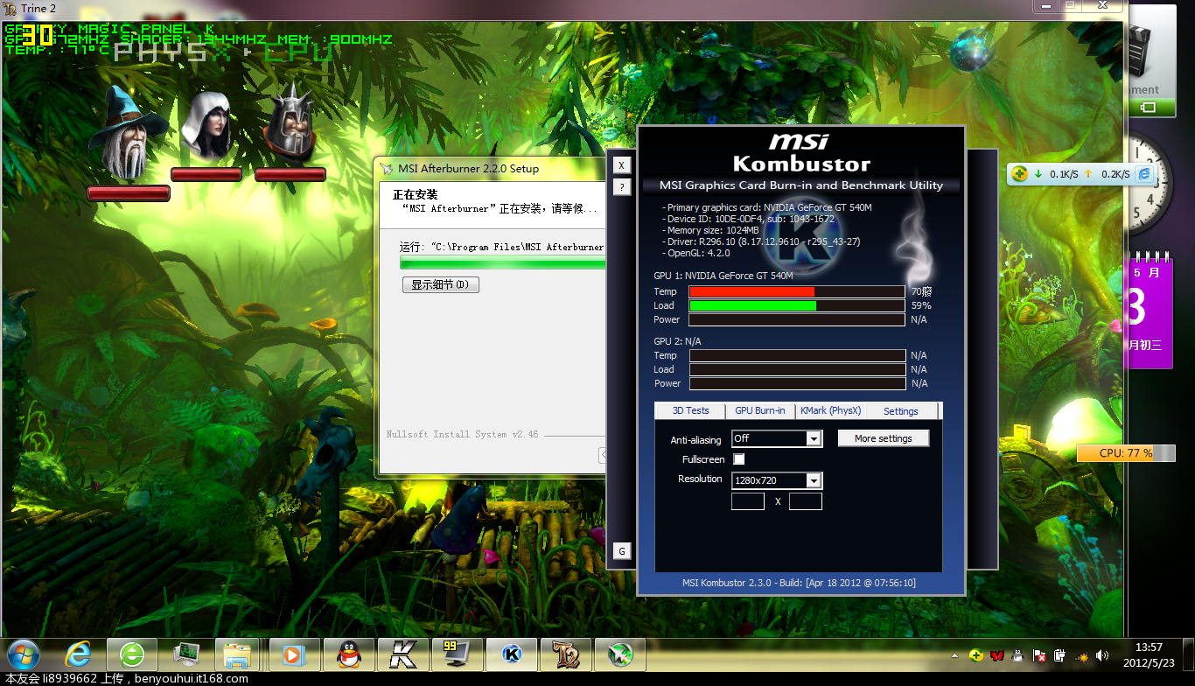The width and height of the screenshot is (1195, 686).
Task: Switch to the GPU Burn-in tab
Action: pos(760,410)
